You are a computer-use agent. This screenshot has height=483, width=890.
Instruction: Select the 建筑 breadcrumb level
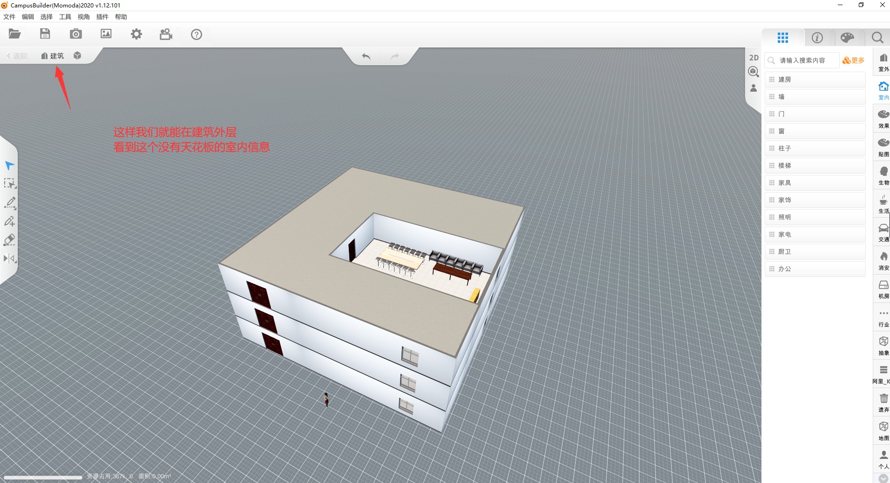pyautogui.click(x=53, y=56)
